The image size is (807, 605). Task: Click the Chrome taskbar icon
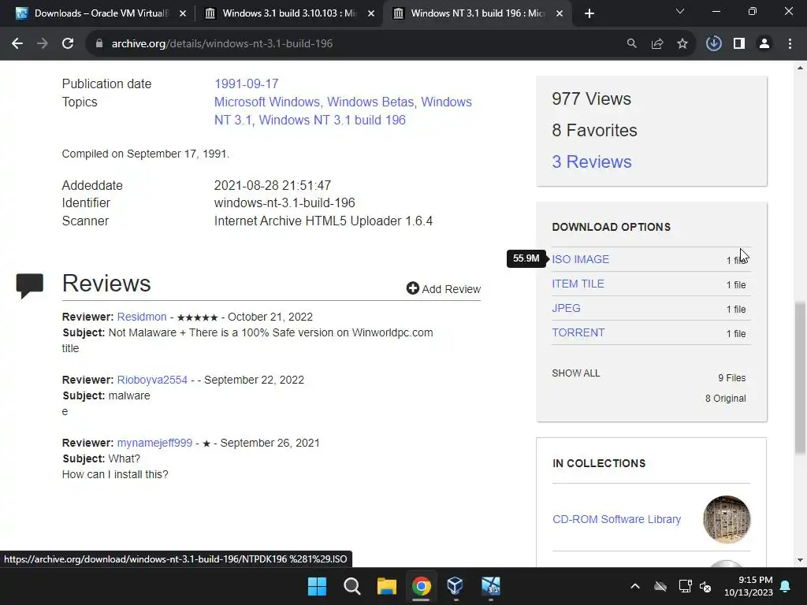pyautogui.click(x=421, y=586)
